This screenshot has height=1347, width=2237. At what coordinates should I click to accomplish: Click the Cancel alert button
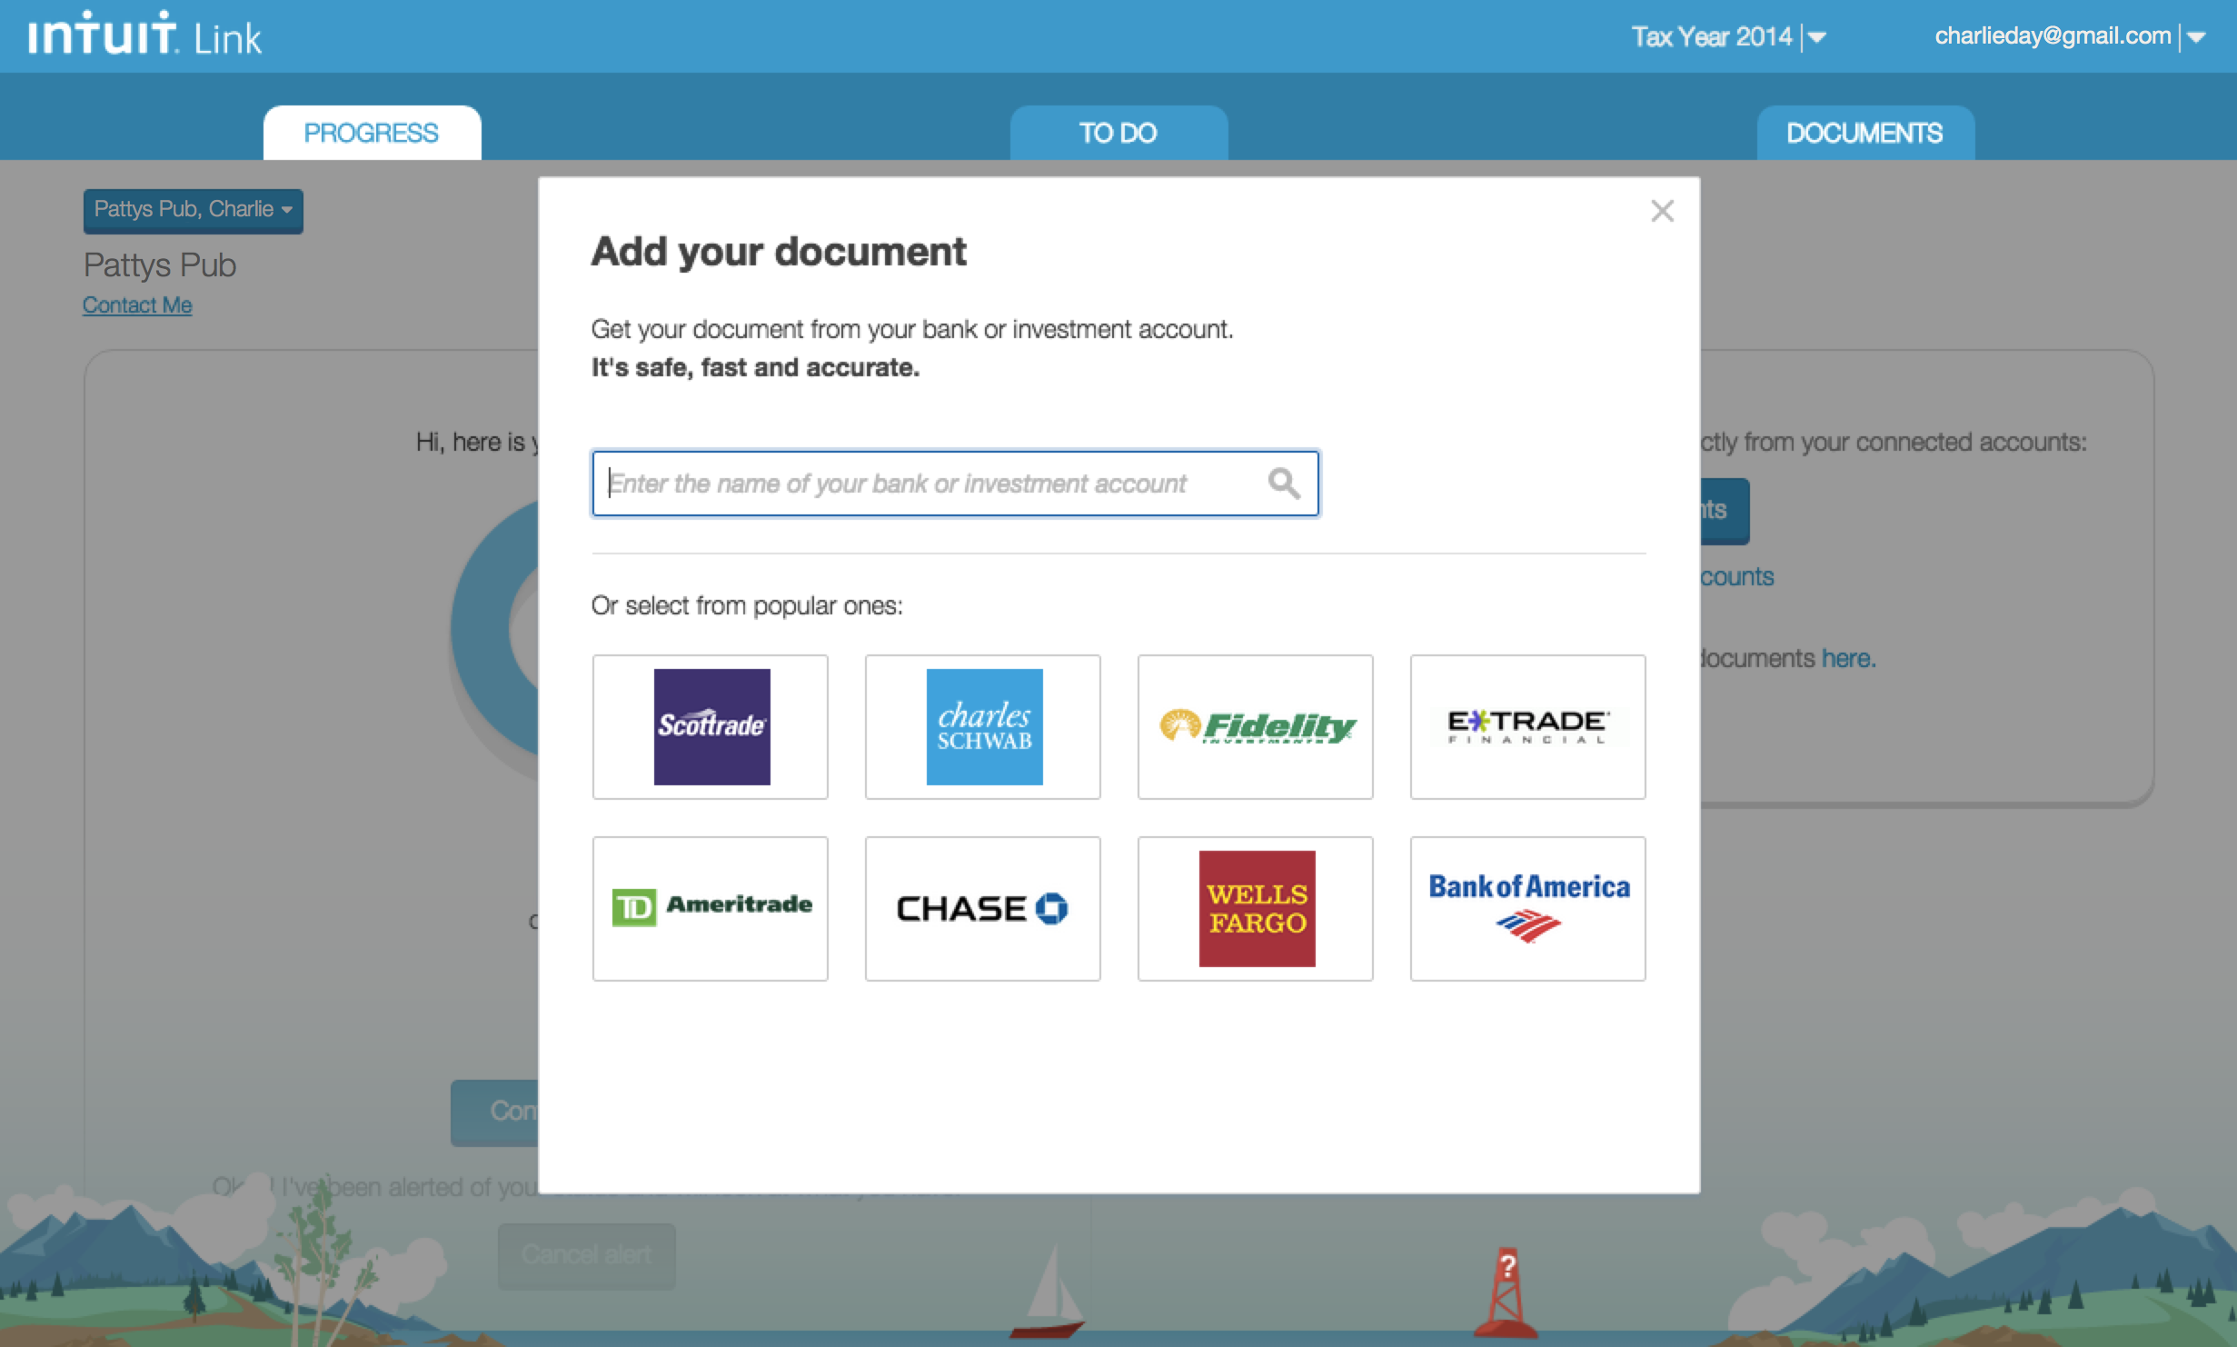pyautogui.click(x=586, y=1255)
